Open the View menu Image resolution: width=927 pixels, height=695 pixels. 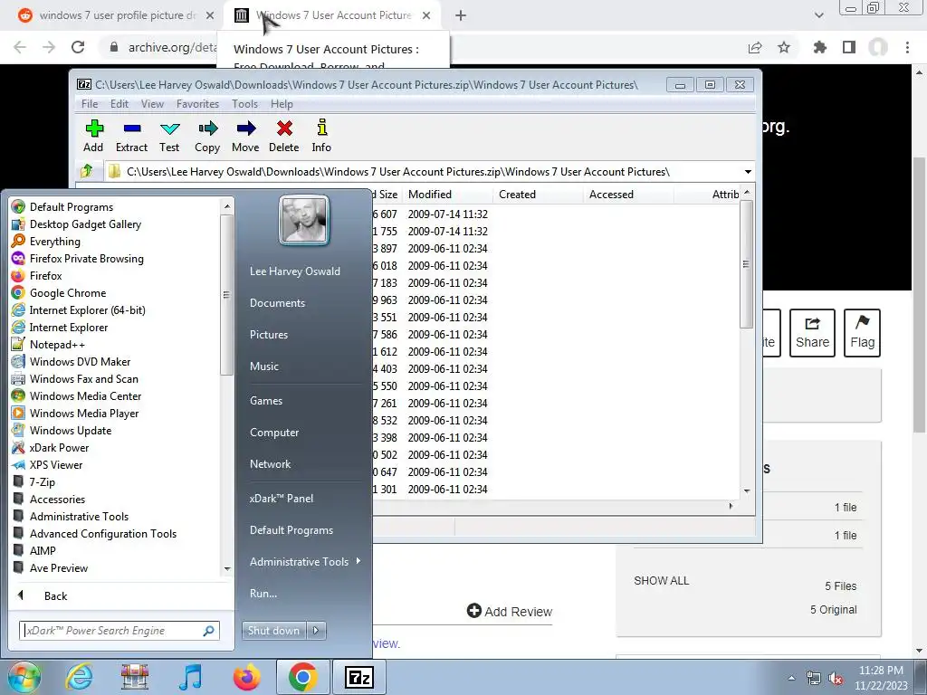(152, 103)
